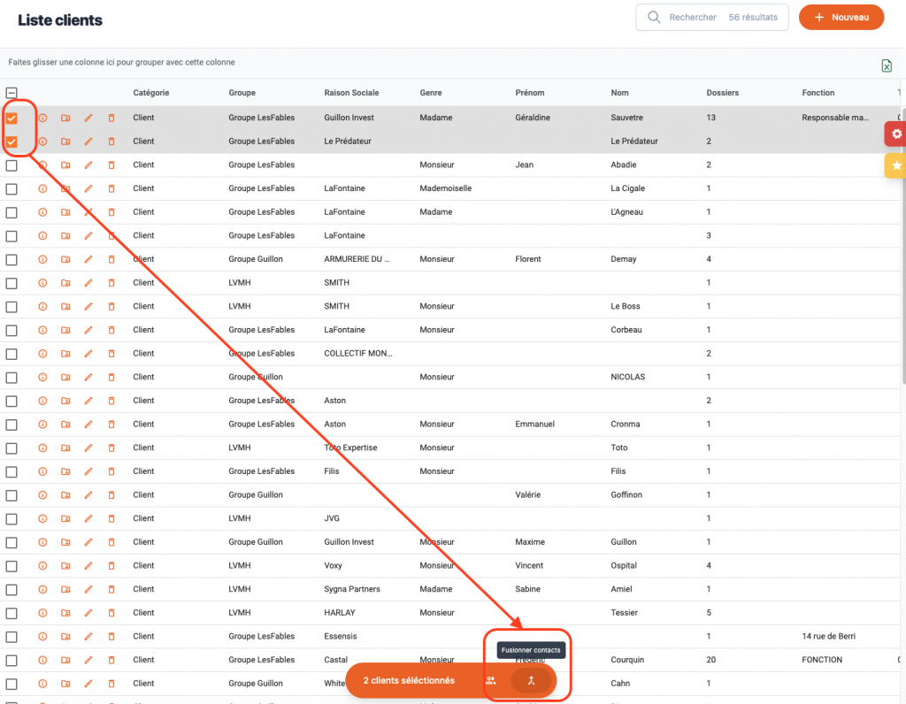Viewport: 906px width, 704px height.
Task: Open folder icon for Jean Abadie row
Action: coord(65,165)
